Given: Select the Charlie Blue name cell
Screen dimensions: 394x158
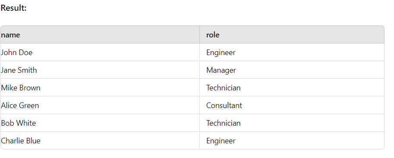Looking at the screenshot, I should pos(100,140).
